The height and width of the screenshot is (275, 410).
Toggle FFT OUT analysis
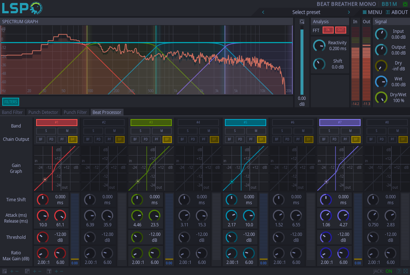point(340,30)
